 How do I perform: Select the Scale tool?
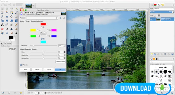[2, 21]
